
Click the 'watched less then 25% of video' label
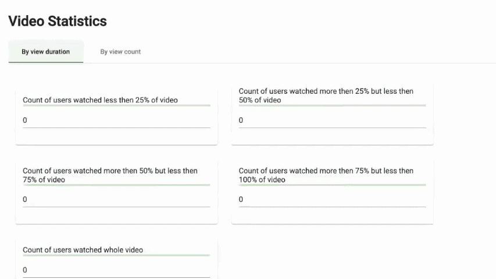100,100
